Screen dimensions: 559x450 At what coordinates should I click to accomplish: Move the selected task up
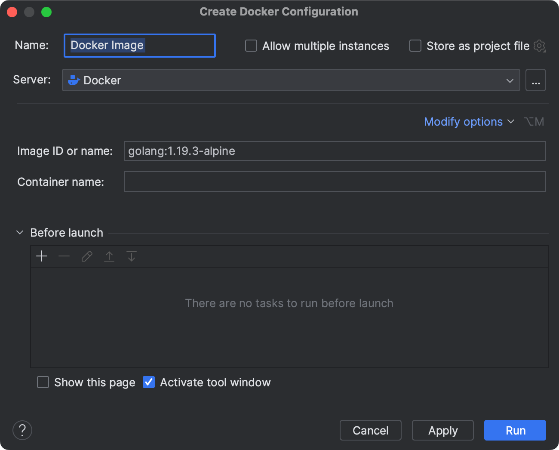pyautogui.click(x=109, y=256)
